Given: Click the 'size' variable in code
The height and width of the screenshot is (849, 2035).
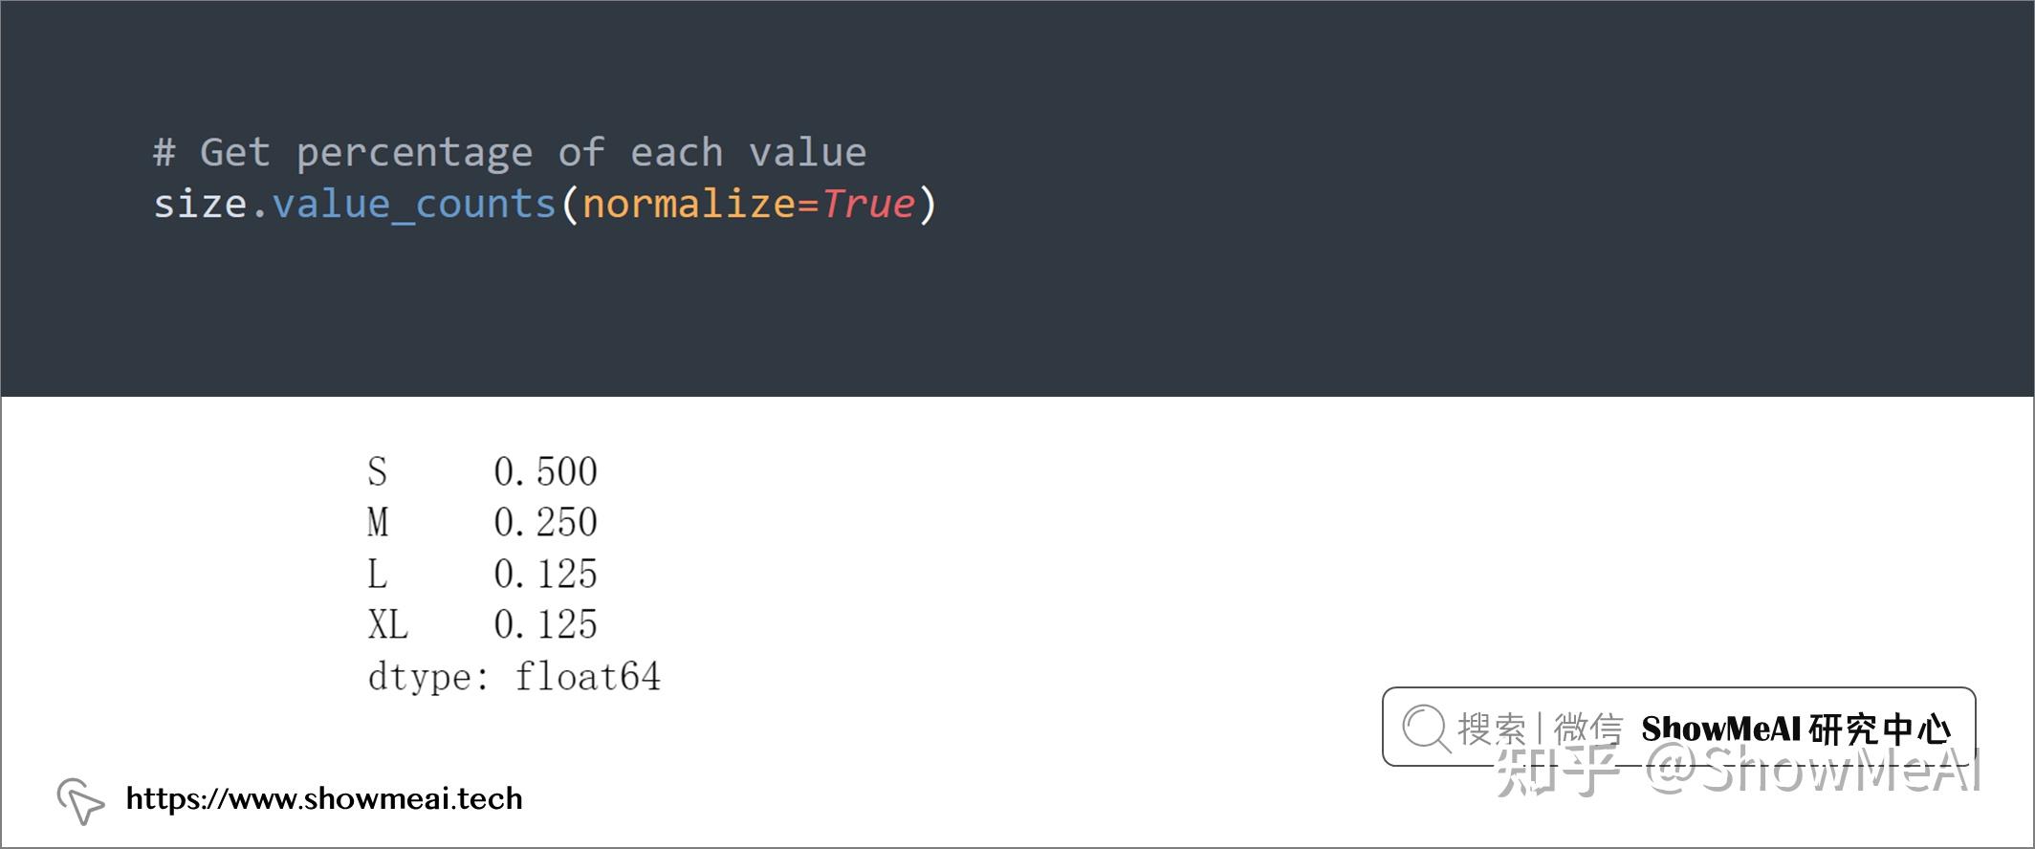Looking at the screenshot, I should (200, 204).
